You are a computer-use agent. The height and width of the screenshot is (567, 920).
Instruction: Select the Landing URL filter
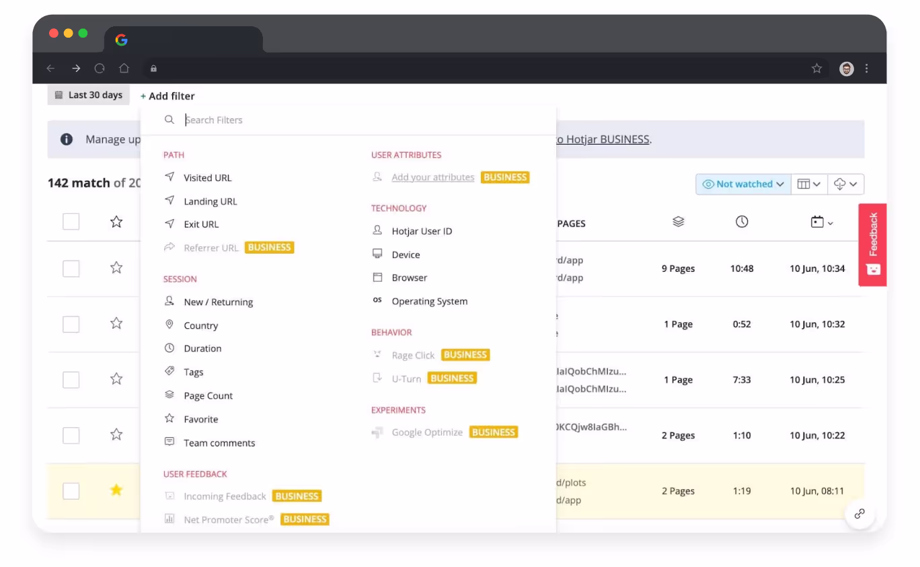coord(210,201)
